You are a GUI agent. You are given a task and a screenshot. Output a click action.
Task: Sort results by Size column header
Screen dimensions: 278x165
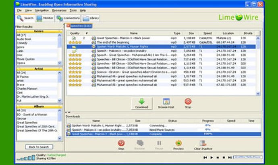tap(191, 33)
